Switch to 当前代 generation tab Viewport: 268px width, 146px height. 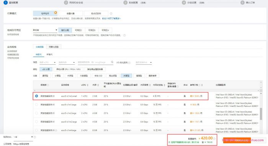(x=38, y=54)
